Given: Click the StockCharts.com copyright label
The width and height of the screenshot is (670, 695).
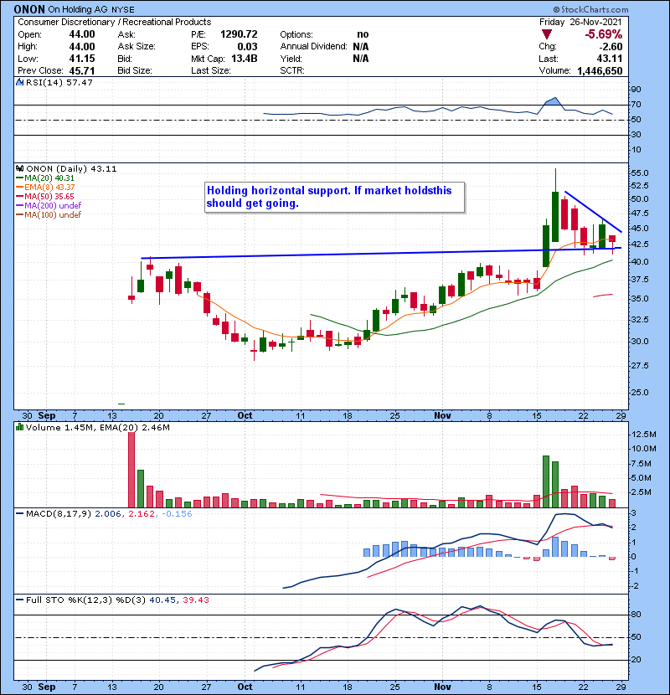Looking at the screenshot, I should (590, 9).
